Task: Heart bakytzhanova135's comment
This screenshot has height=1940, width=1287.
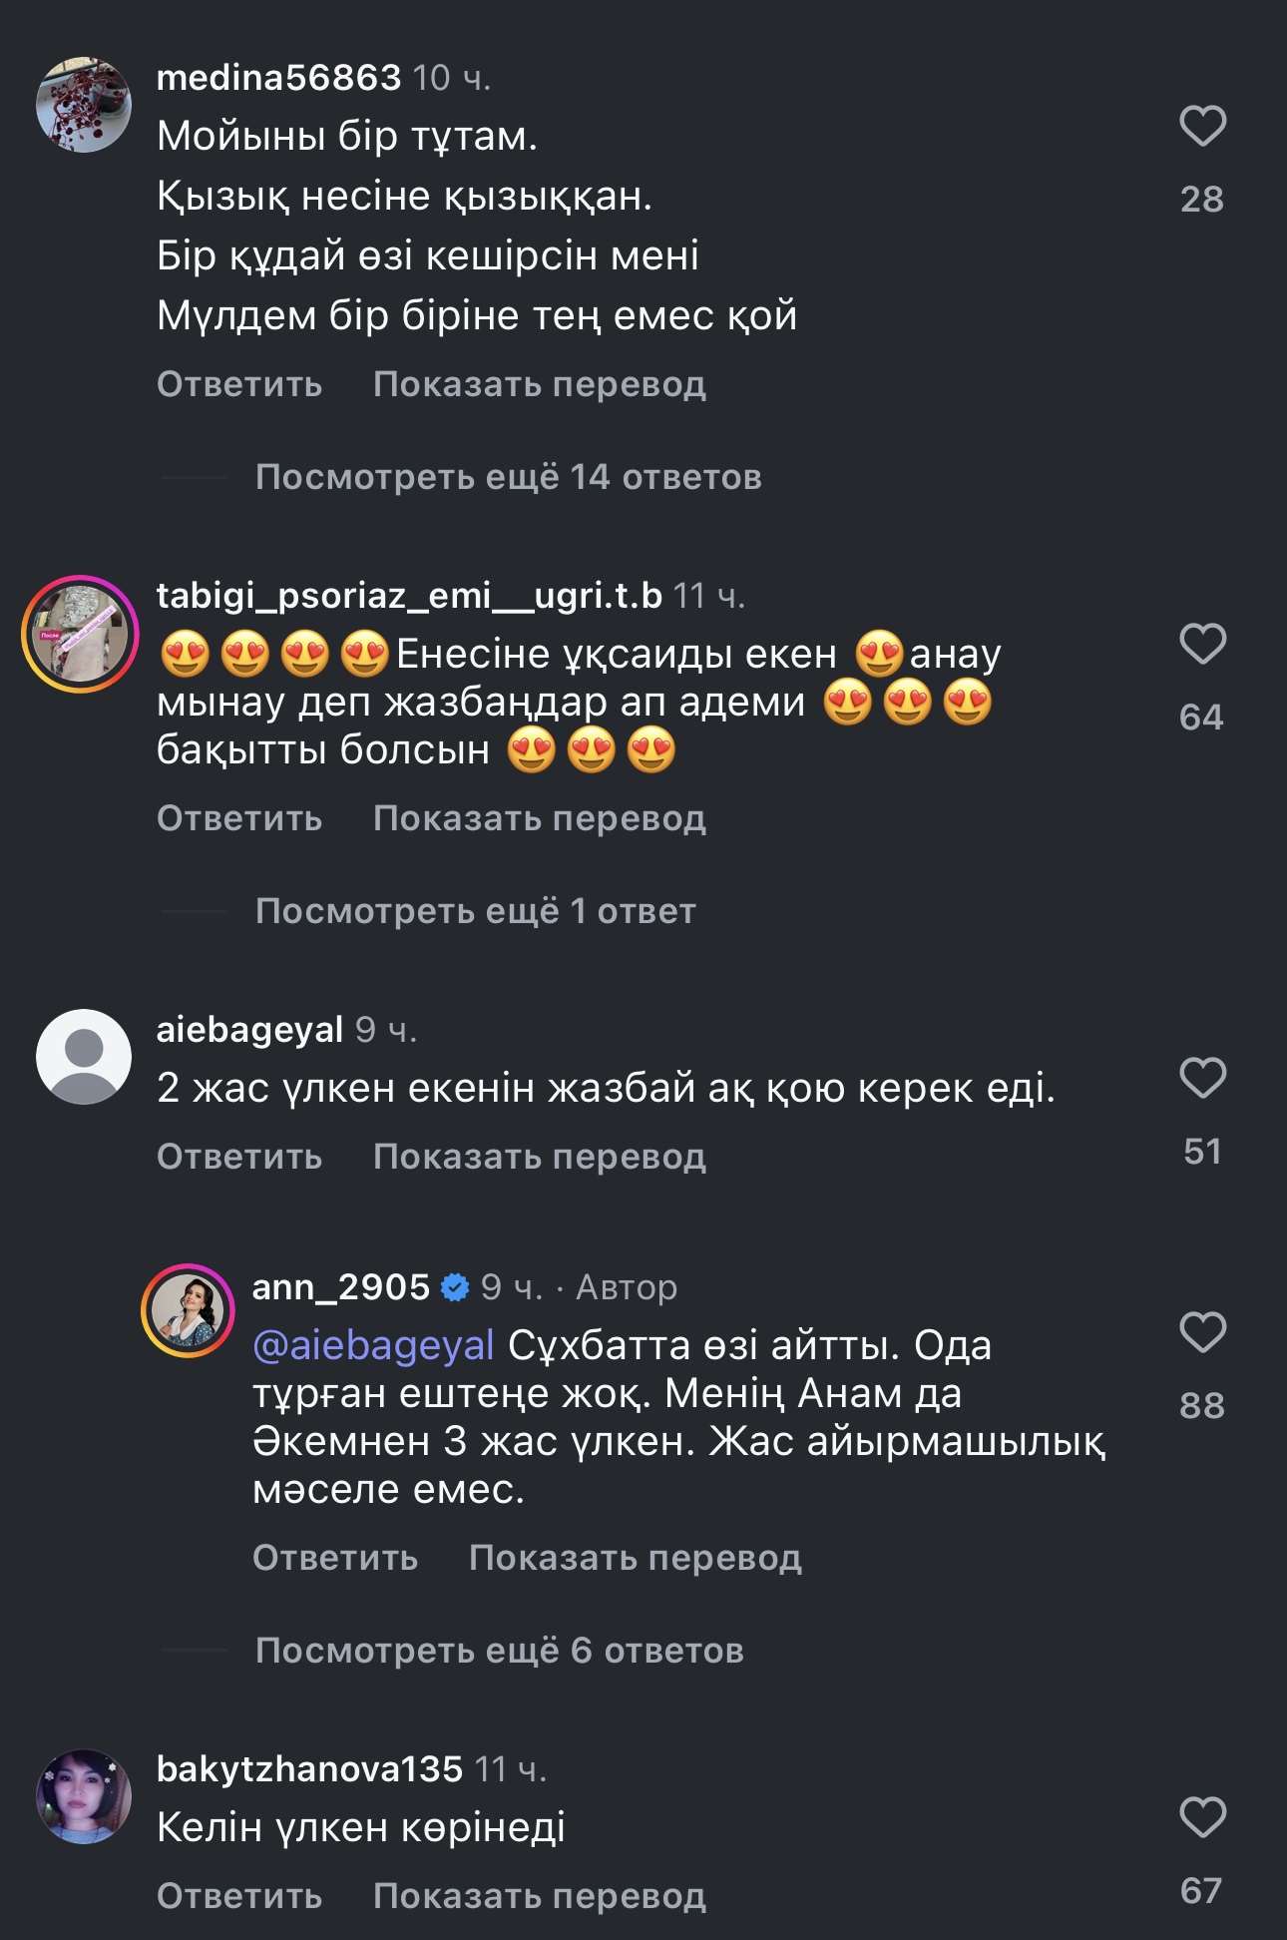Action: pos(1202,1817)
